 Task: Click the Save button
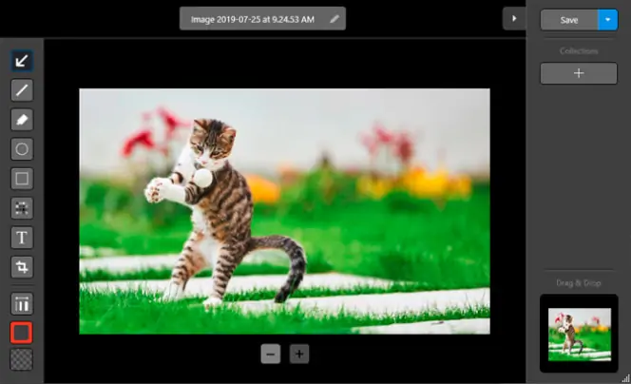(x=569, y=20)
